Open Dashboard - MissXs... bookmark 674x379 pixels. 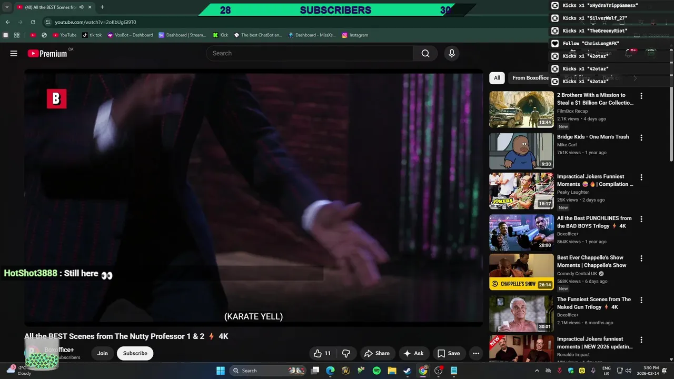click(312, 35)
